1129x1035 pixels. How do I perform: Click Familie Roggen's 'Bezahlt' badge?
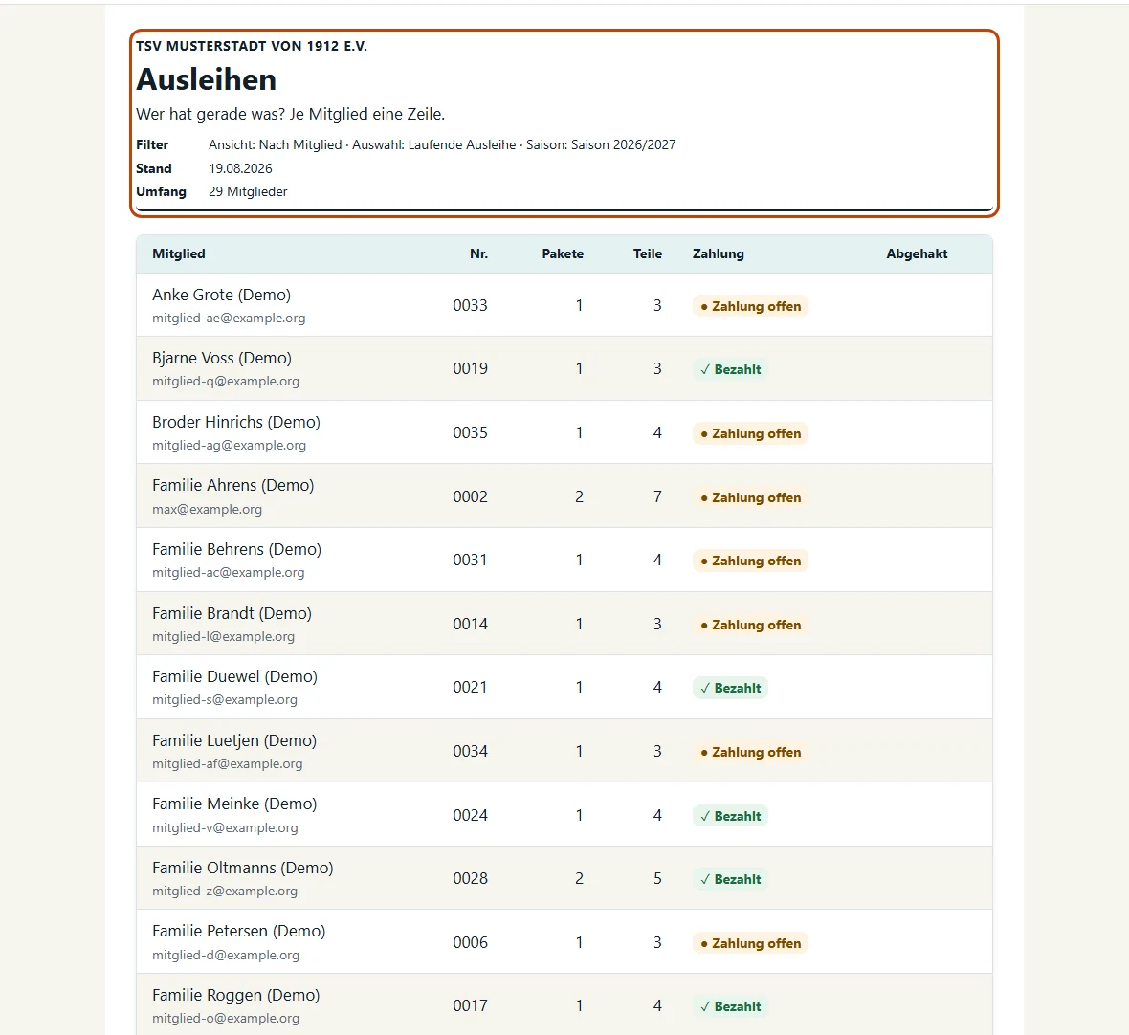730,1007
